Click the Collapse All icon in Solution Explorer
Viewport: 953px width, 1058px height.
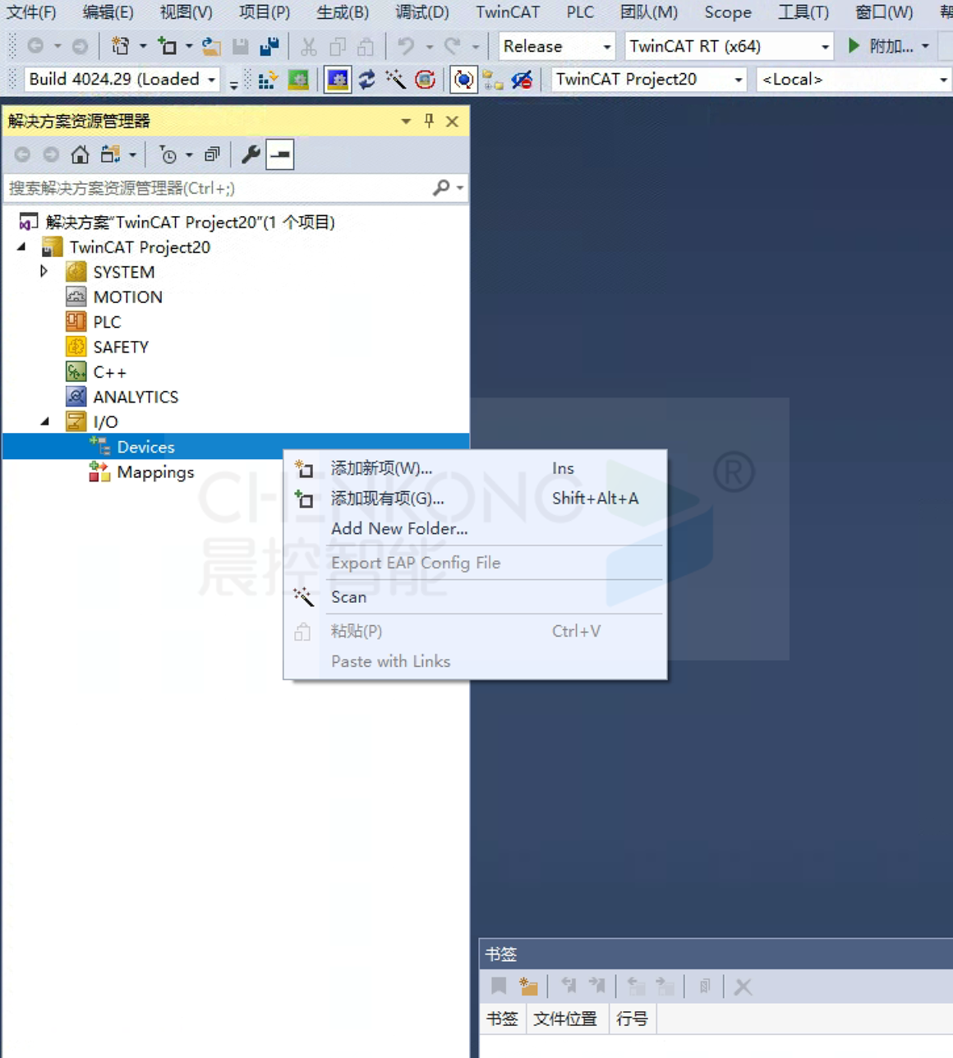[x=212, y=154]
